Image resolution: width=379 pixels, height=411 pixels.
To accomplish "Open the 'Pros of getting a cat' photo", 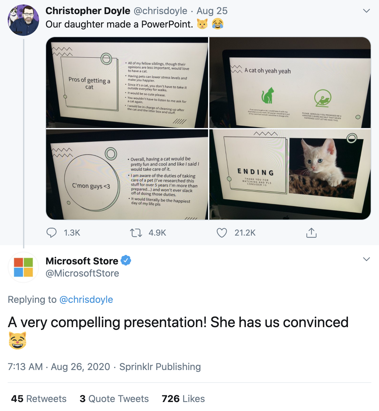I will [x=127, y=83].
